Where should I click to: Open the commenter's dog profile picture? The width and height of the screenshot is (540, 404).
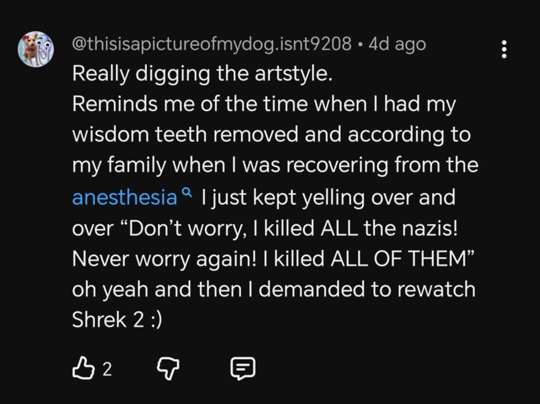click(x=36, y=49)
